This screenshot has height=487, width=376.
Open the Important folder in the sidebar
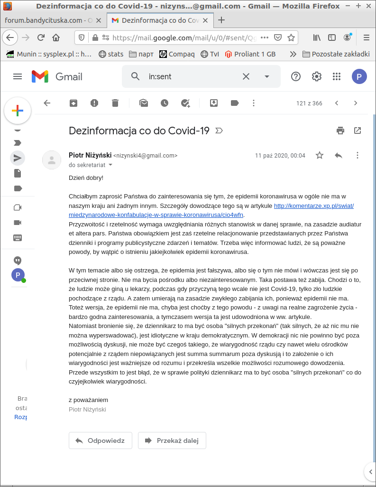point(18,143)
